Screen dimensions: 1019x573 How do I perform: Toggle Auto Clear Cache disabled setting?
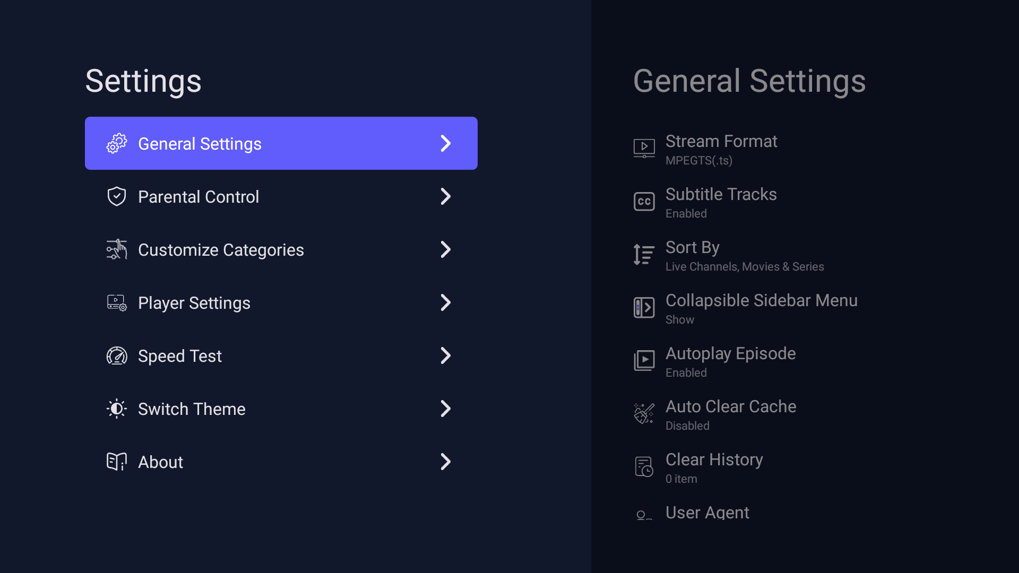pyautogui.click(x=730, y=414)
